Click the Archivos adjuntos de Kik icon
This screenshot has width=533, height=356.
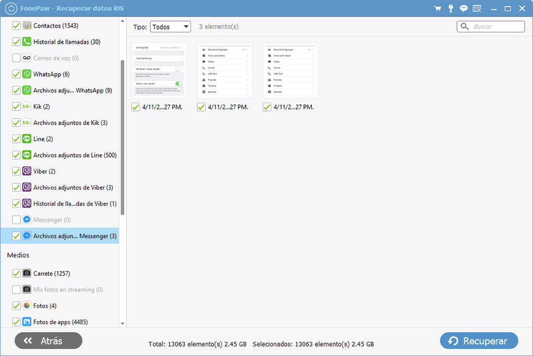tap(27, 122)
